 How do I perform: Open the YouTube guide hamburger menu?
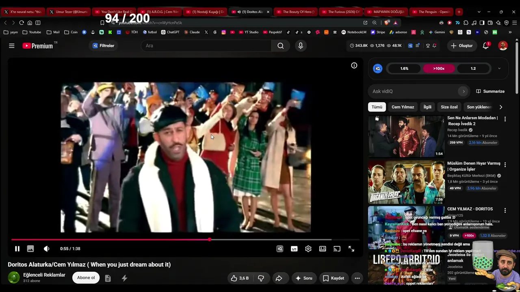pyautogui.click(x=12, y=46)
